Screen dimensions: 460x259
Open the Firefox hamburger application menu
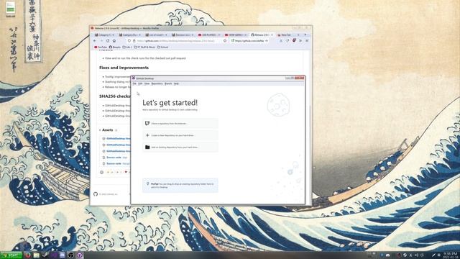click(x=307, y=41)
